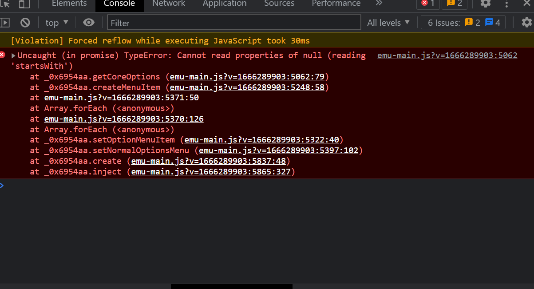Click the getCoreOptions stack frame link
Viewport: 534px width, 289px height.
pos(247,76)
